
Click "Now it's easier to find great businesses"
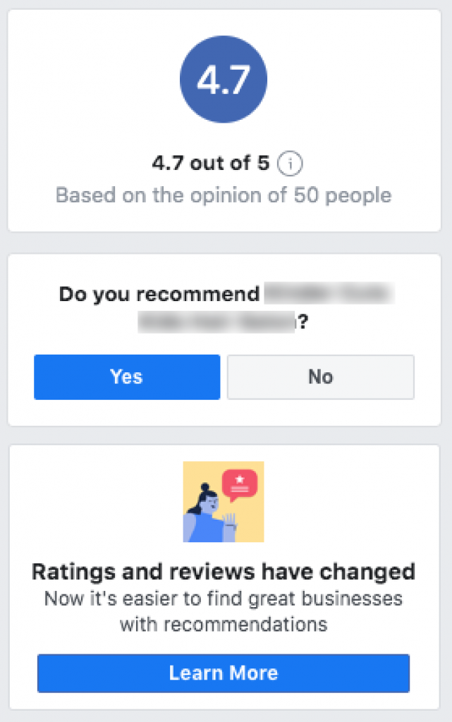(224, 599)
